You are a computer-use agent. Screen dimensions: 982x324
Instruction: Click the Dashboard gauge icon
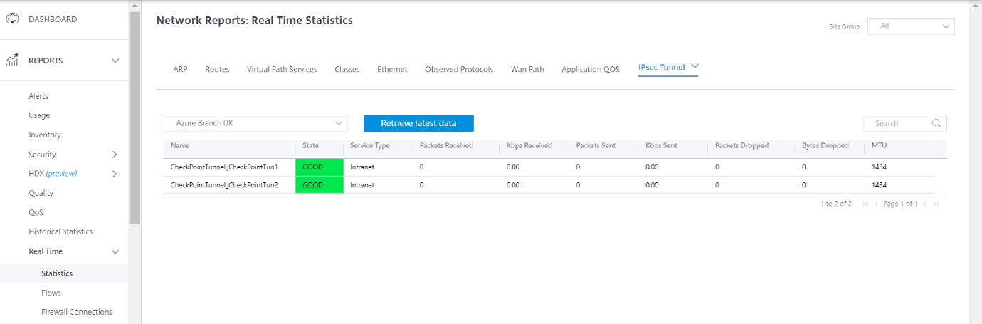(12, 19)
